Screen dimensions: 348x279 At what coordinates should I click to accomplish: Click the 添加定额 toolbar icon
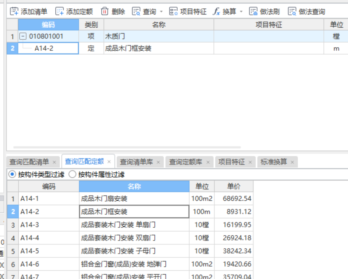pyautogui.click(x=59, y=11)
